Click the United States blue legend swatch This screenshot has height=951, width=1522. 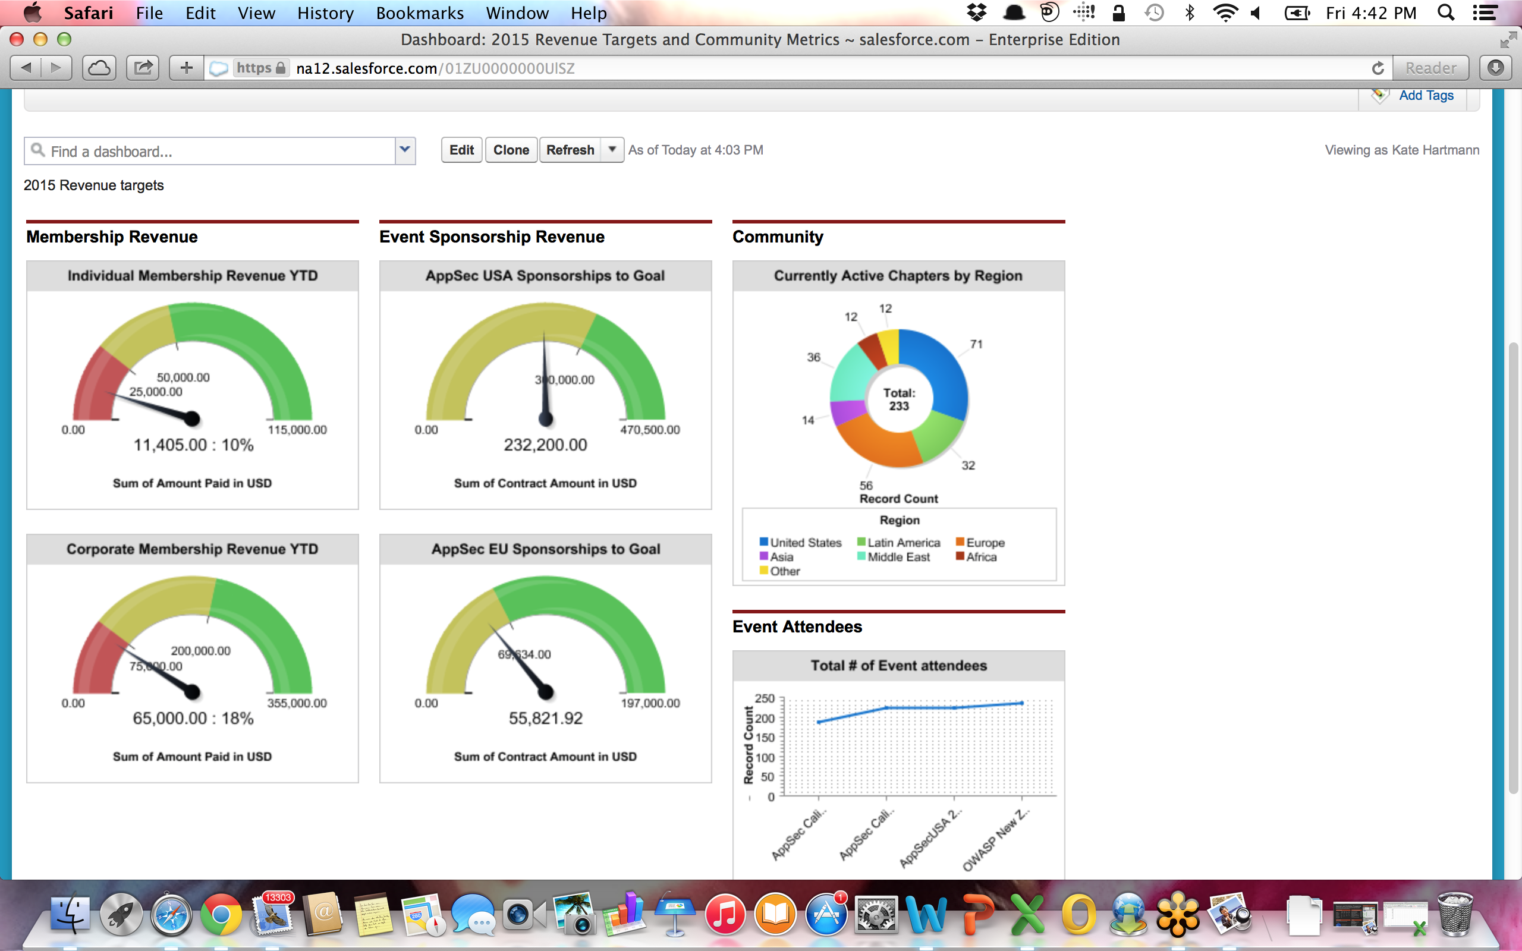(763, 541)
